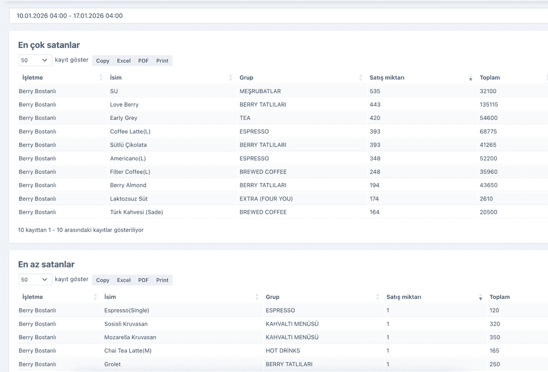Open the 50 records dropdown in En çok satanlar

point(35,60)
